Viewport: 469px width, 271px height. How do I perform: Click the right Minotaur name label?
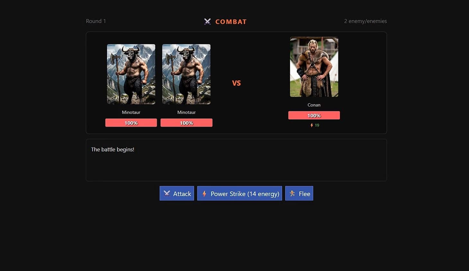click(186, 112)
